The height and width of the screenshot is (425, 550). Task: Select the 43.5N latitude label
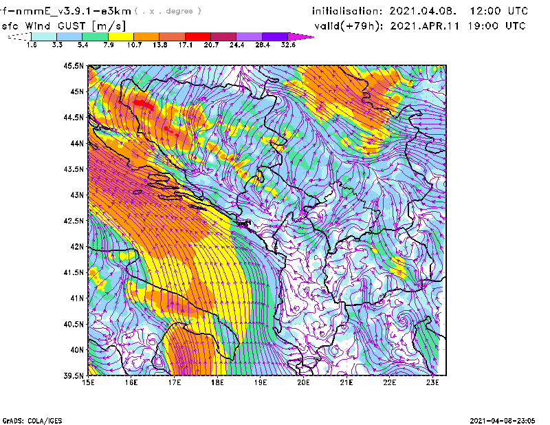74,169
